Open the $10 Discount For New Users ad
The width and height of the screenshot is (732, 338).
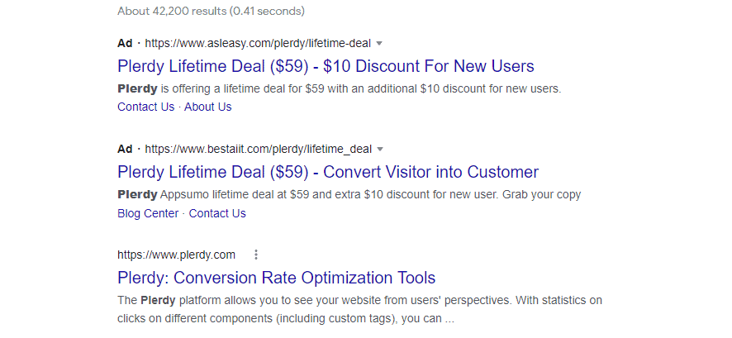coord(326,66)
